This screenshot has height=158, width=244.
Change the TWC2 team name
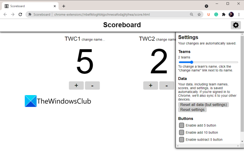point(166,39)
